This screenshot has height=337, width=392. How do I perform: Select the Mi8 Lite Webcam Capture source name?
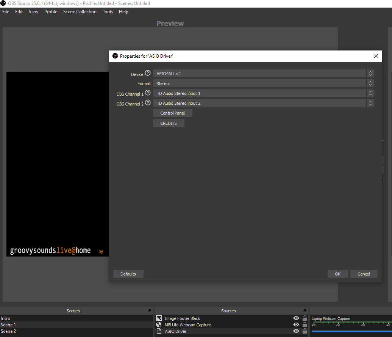pos(188,325)
